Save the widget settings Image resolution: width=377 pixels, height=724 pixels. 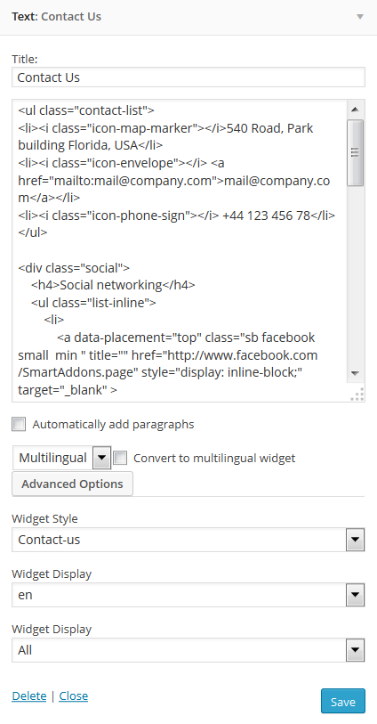coord(343,702)
